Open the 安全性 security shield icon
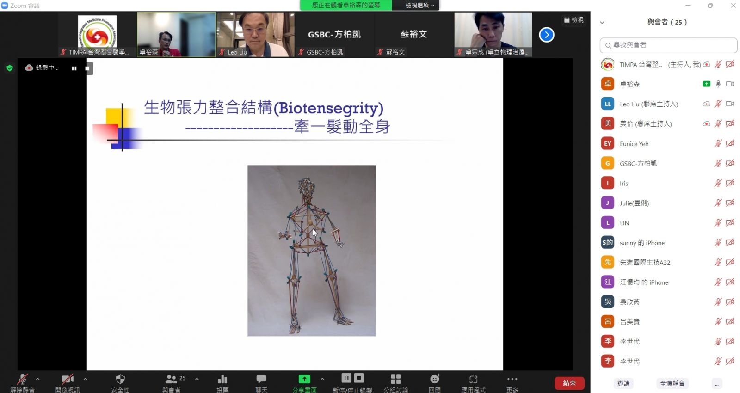The width and height of the screenshot is (740, 393). (x=120, y=380)
